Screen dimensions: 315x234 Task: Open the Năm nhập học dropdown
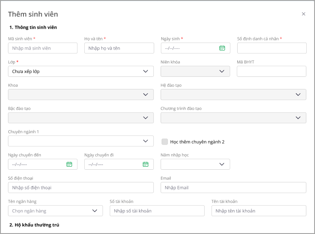coord(196,164)
